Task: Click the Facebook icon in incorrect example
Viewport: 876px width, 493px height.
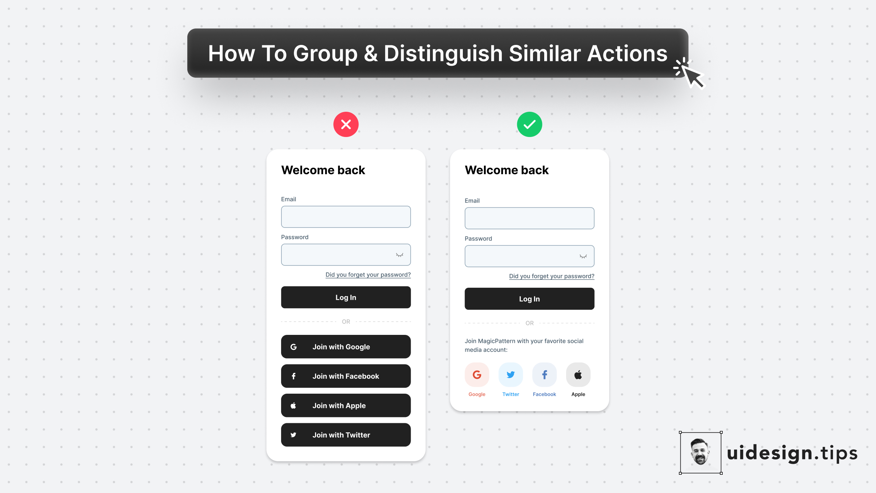Action: click(x=293, y=376)
